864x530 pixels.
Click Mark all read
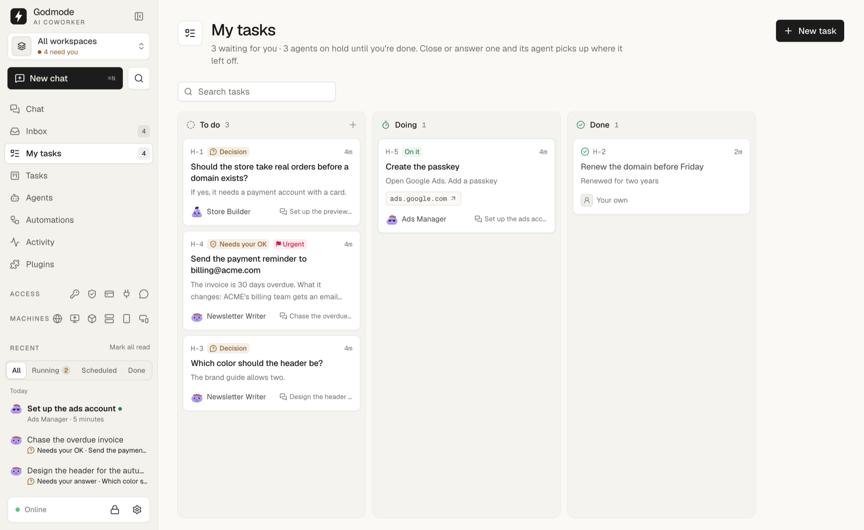[x=130, y=347]
